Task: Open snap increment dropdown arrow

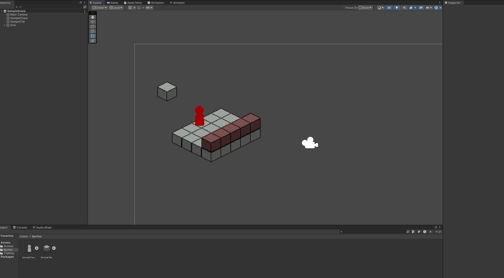Action: click(151, 8)
